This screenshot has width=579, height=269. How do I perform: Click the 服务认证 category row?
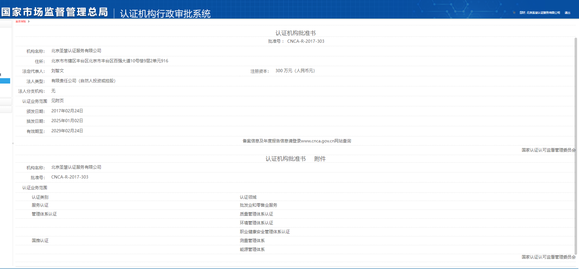tap(40, 205)
